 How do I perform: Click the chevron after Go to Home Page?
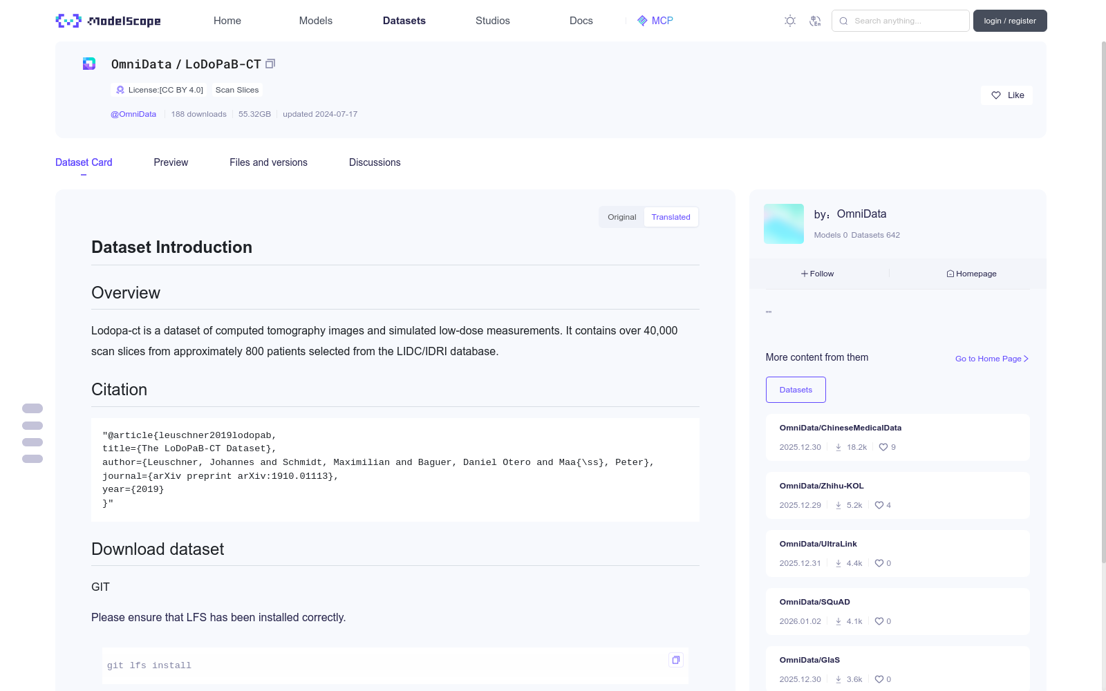[x=1027, y=359]
